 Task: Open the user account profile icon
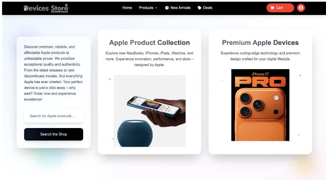pos(301,8)
